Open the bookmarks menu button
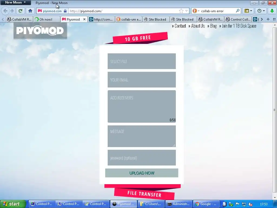Image resolution: width=277 pixels, height=208 pixels. (x=248, y=11)
